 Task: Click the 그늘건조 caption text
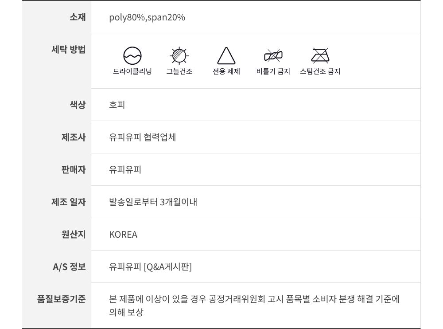pyautogui.click(x=179, y=71)
